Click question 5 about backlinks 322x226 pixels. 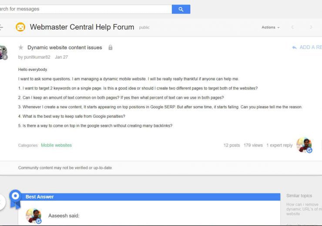[95, 126]
